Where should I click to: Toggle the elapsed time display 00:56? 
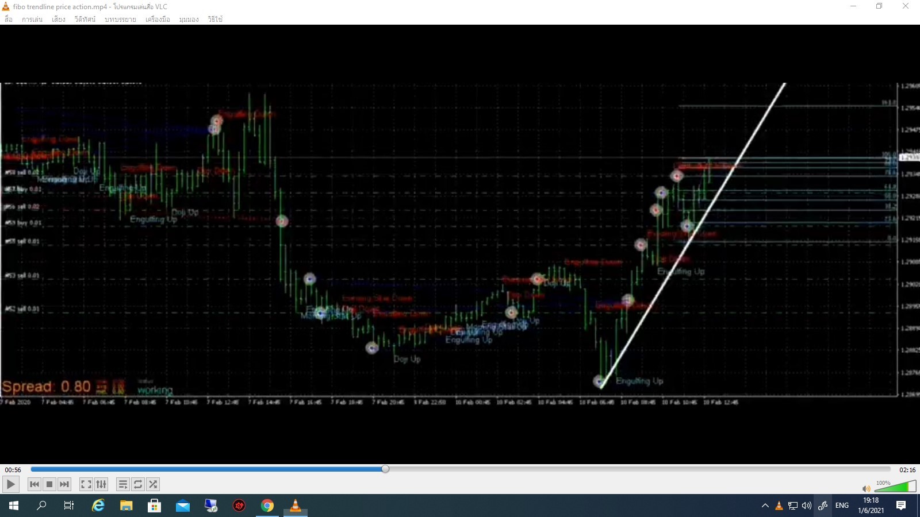(13, 470)
